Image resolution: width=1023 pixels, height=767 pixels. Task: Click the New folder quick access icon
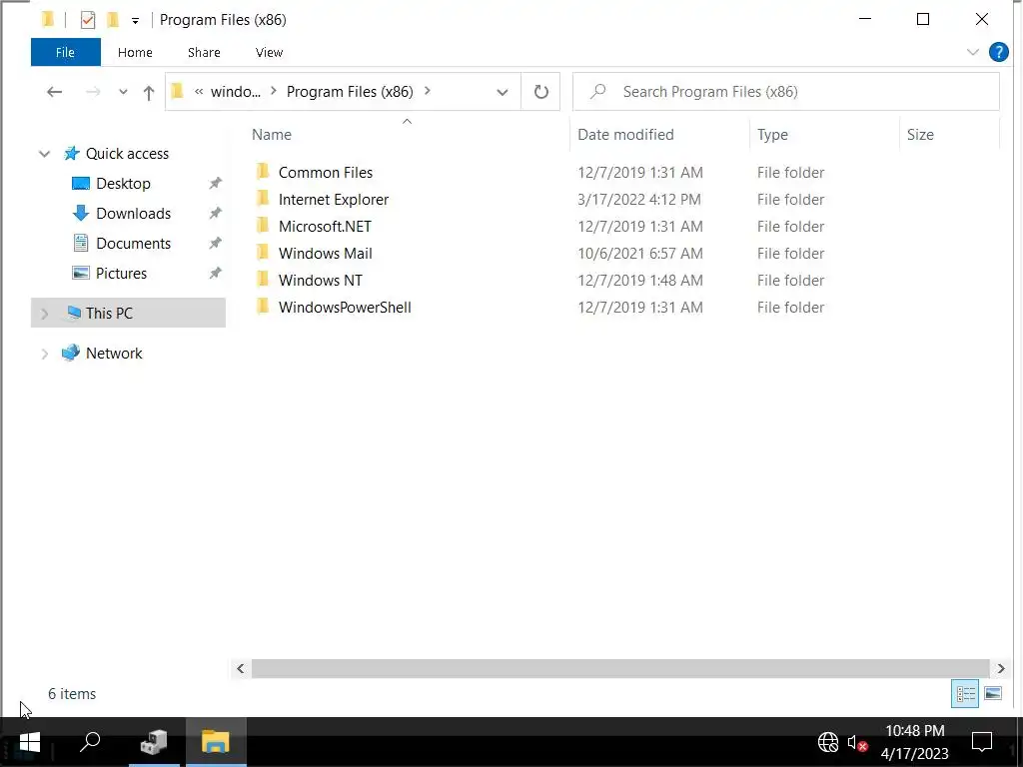(113, 20)
